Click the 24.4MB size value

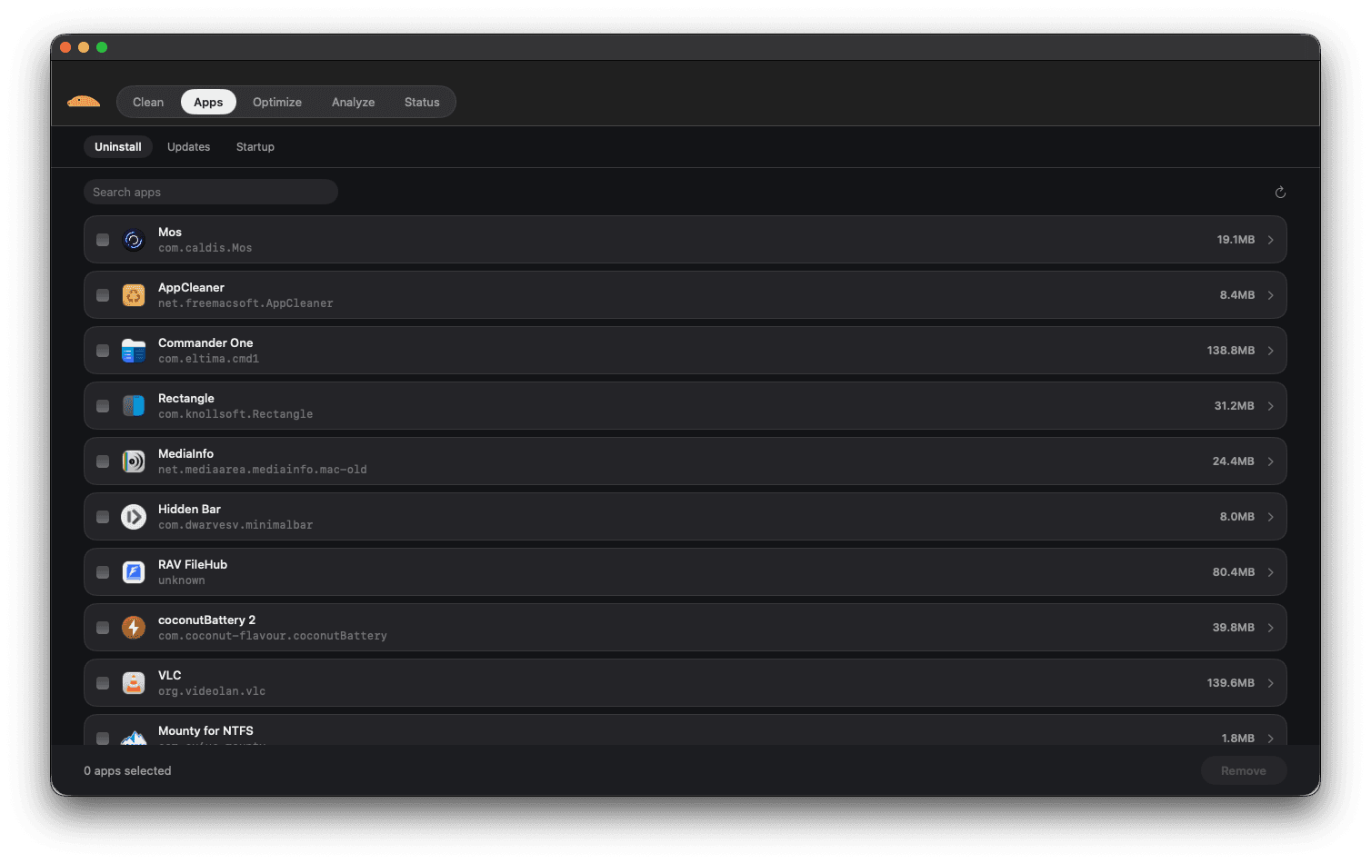coord(1234,461)
